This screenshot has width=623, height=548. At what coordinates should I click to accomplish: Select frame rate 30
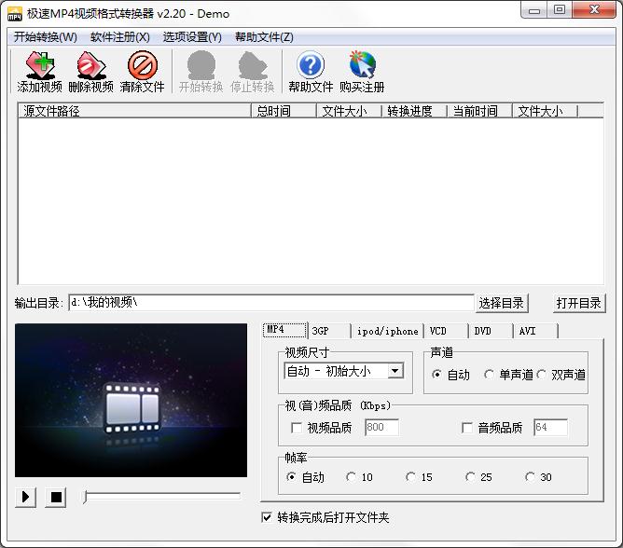(x=530, y=477)
